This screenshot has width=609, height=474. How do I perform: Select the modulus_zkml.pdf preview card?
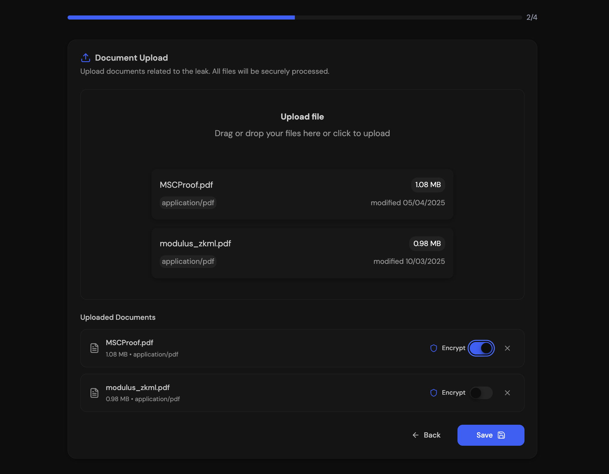pos(302,253)
